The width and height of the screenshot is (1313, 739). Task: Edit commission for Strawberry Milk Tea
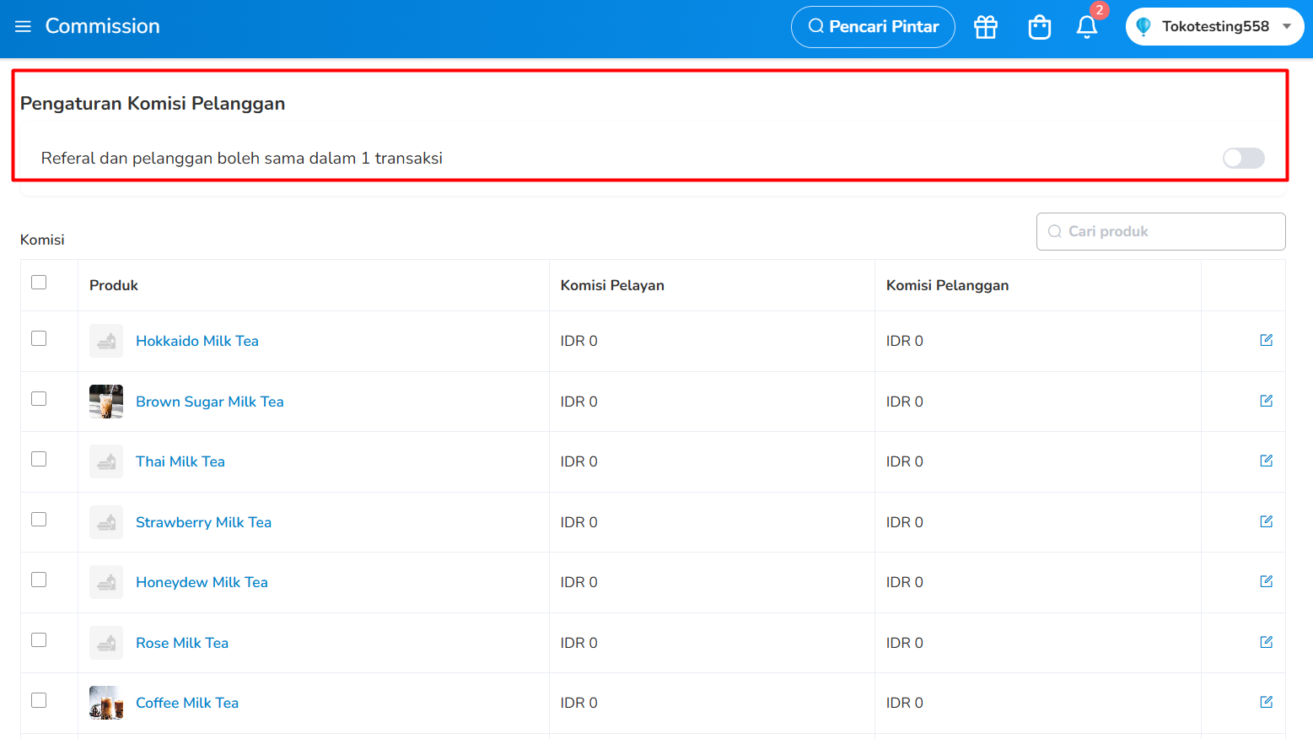point(1267,521)
